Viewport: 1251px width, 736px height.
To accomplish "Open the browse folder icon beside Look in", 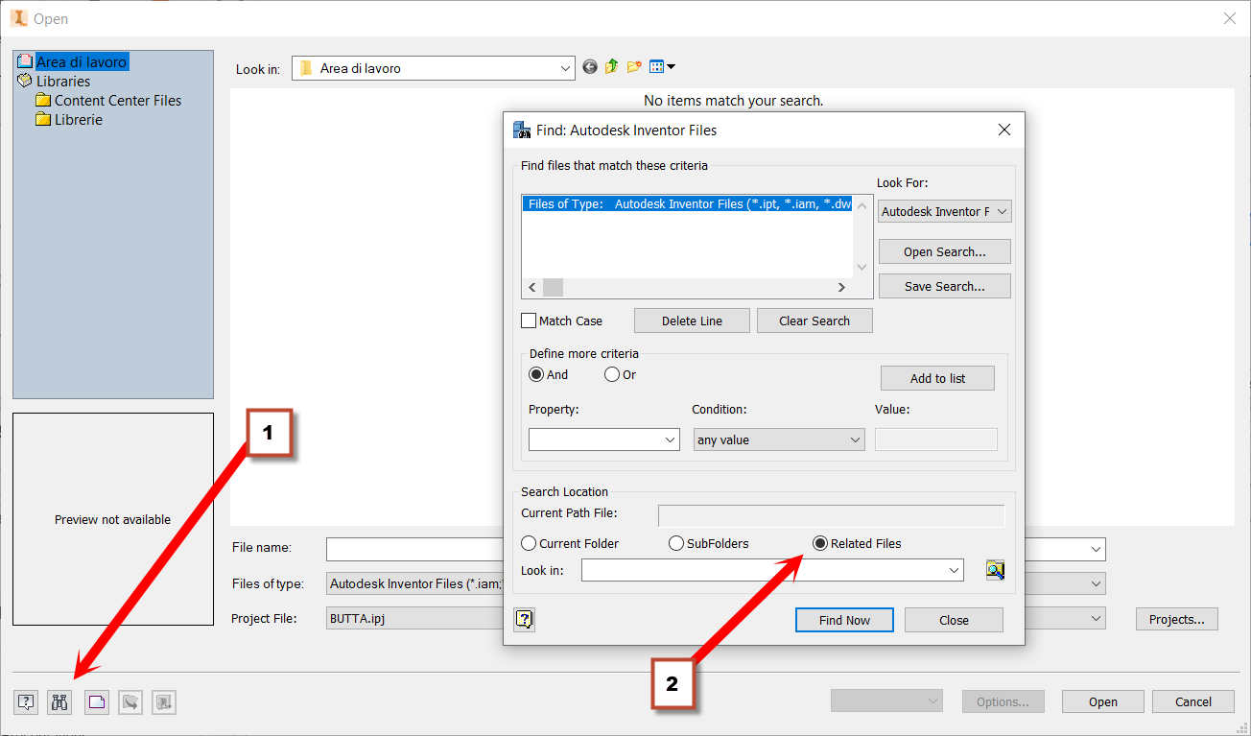I will click(x=995, y=569).
